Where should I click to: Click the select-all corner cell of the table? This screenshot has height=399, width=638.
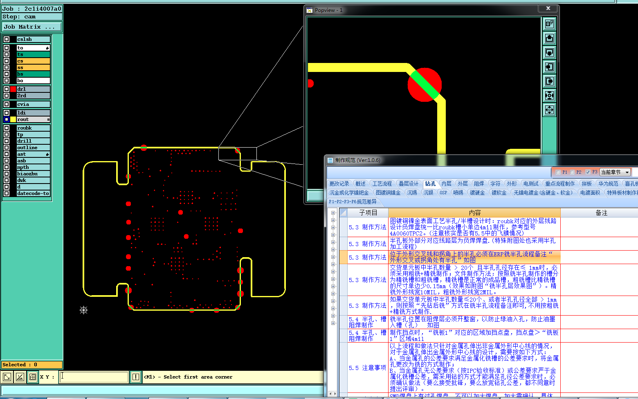click(343, 213)
